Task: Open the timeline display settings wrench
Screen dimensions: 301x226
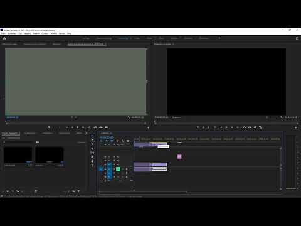Action: (123, 141)
